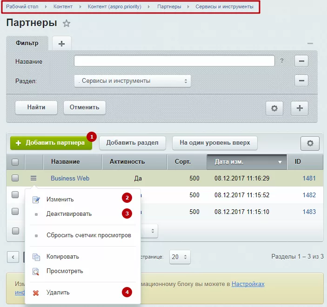The height and width of the screenshot is (307, 327).
Task: Check checkbox in row 1483
Action: (x=15, y=212)
